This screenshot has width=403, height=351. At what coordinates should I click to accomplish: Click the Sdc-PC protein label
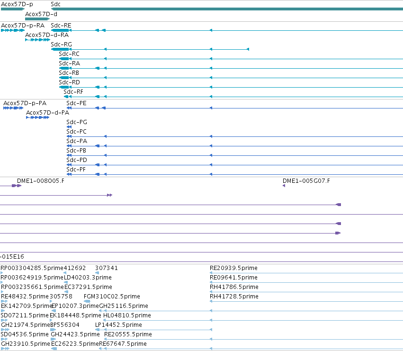coord(76,132)
